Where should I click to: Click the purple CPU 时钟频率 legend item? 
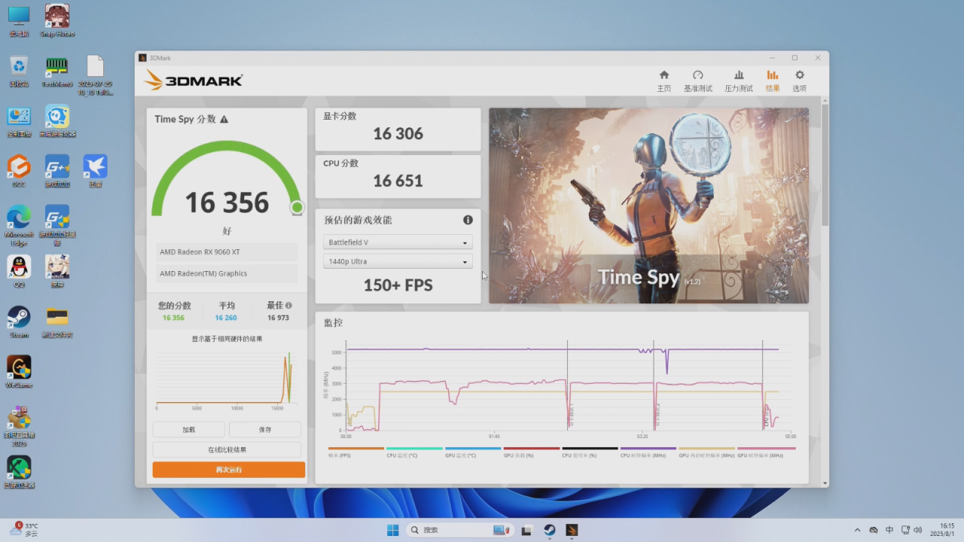click(648, 452)
